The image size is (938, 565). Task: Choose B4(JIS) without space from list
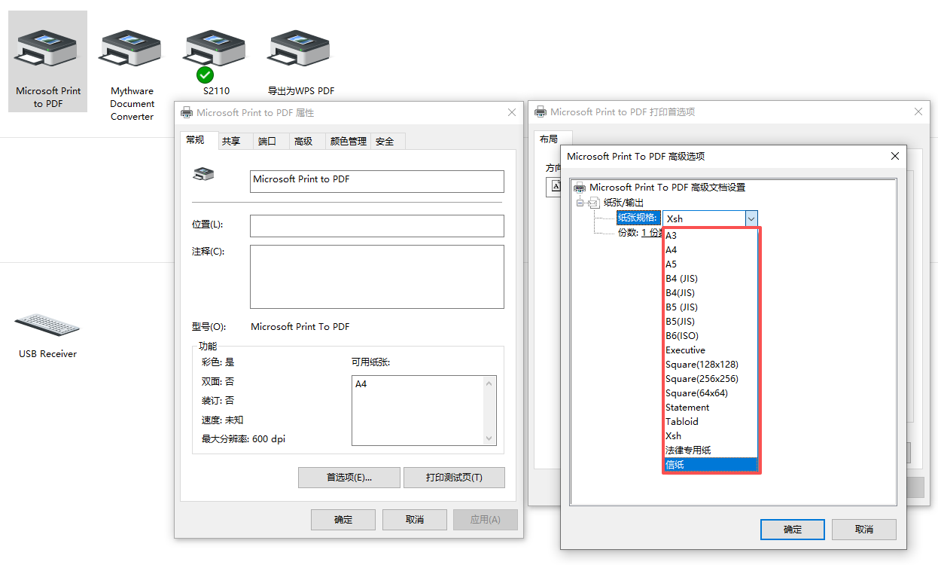pyautogui.click(x=710, y=293)
